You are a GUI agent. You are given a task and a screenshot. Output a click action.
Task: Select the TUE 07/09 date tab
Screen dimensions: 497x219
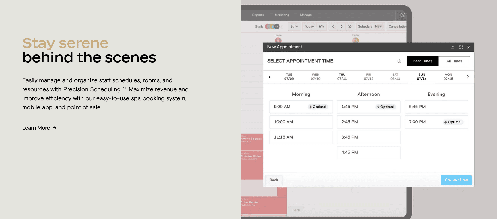click(x=289, y=77)
